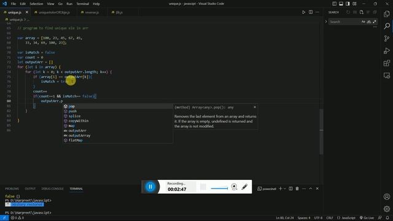Close the suggestion details popup
The height and width of the screenshot is (221, 393).
[x=255, y=107]
